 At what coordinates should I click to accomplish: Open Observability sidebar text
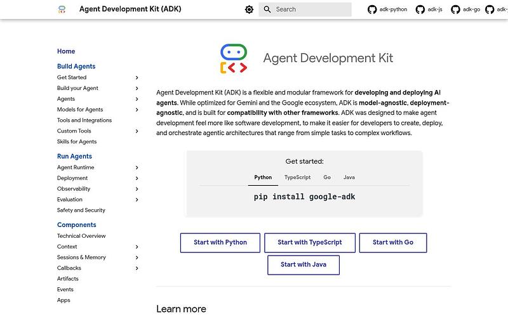74,188
